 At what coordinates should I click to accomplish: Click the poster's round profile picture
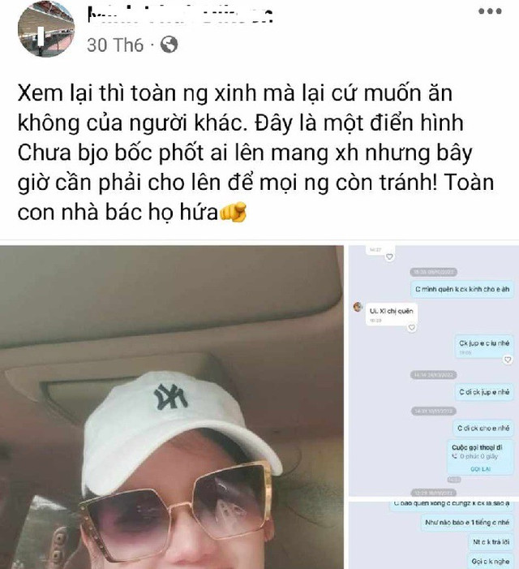(x=46, y=29)
